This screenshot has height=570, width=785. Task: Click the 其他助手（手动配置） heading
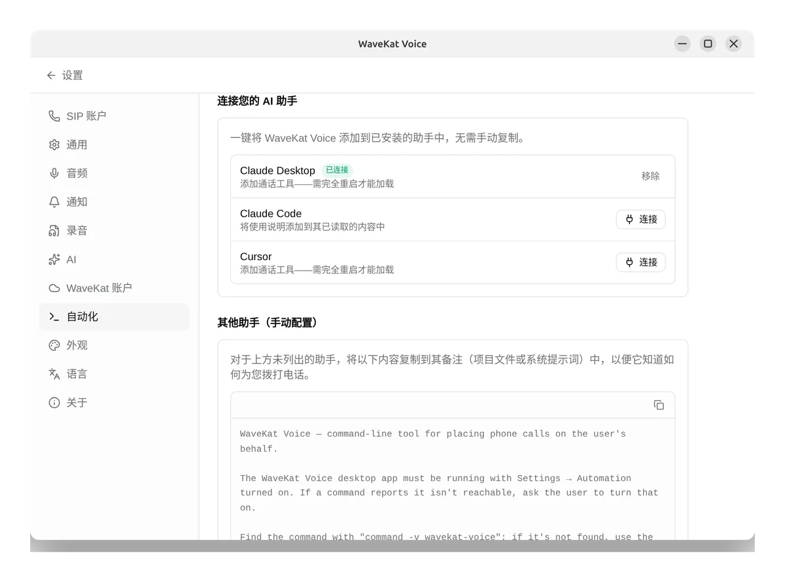pyautogui.click(x=269, y=322)
